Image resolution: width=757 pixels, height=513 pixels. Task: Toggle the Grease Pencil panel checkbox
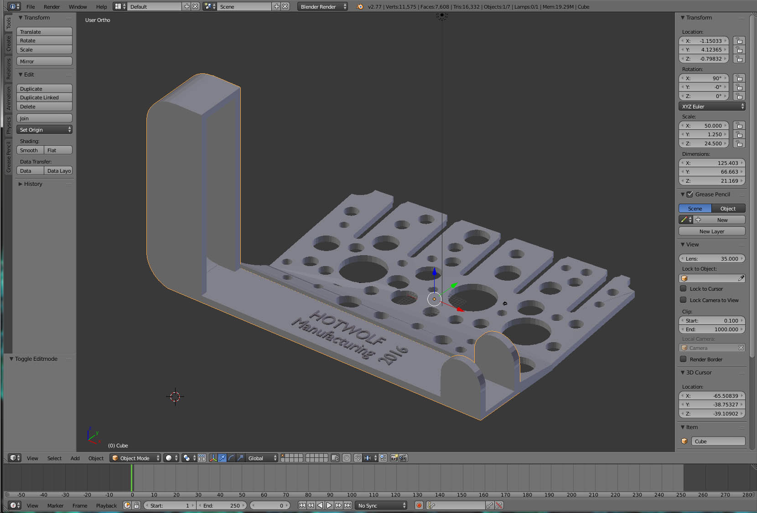(690, 195)
